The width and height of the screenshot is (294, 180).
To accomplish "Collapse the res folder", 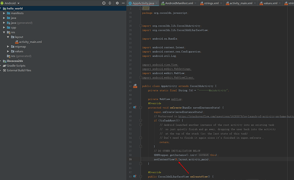I will pos(4,32).
